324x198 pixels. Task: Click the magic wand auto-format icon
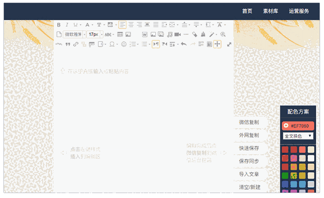pos(211,34)
